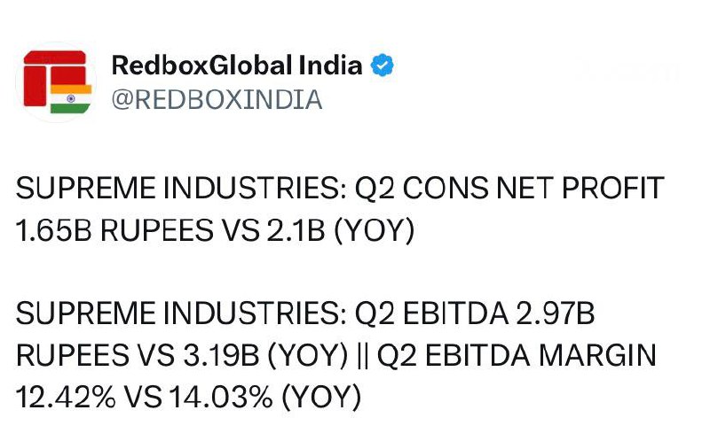Screen dimensions: 710x441
Task: Select the Q2 EBITDA MARGIN text
Action: click(x=517, y=356)
